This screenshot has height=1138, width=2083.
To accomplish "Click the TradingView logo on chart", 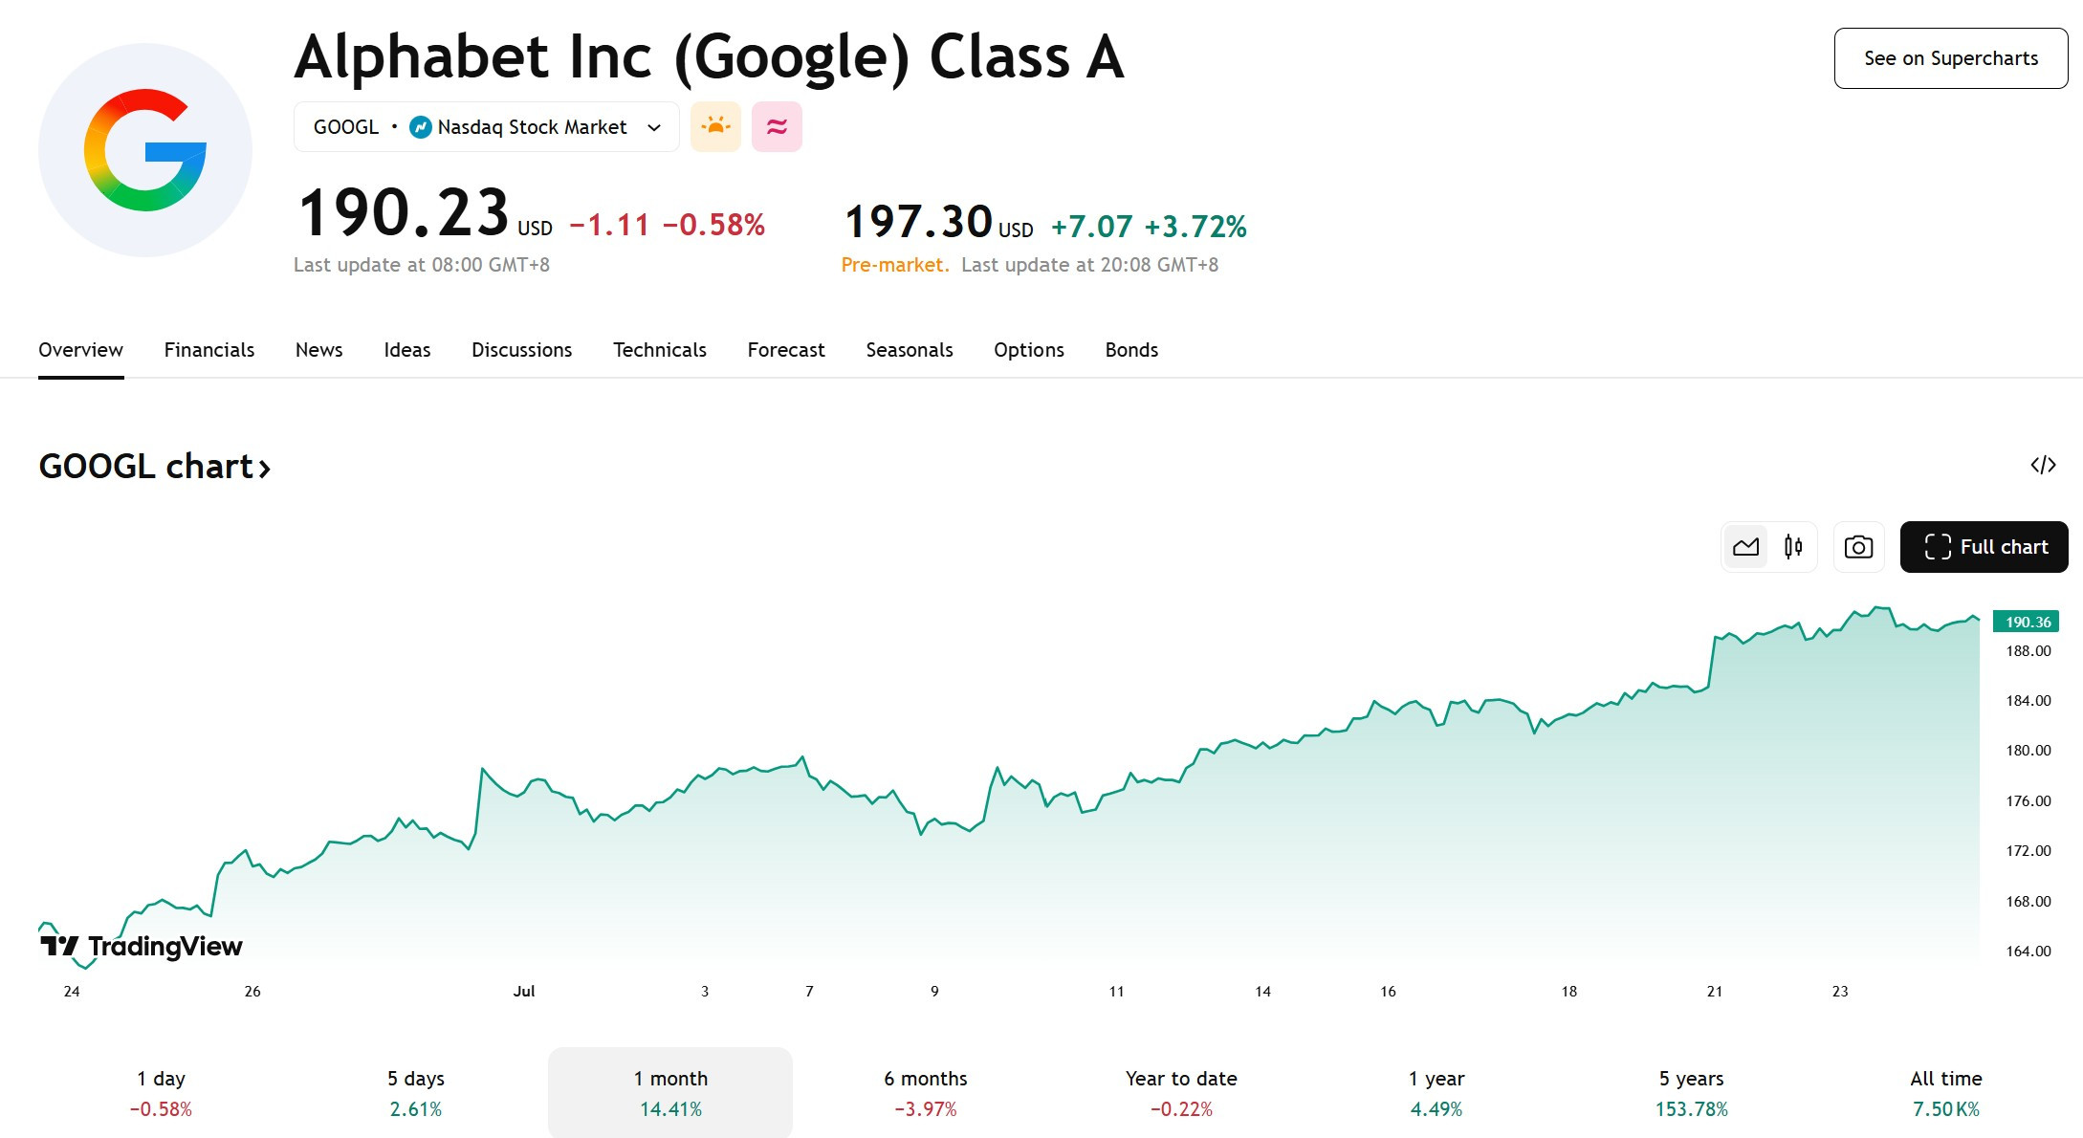I will coord(141,946).
